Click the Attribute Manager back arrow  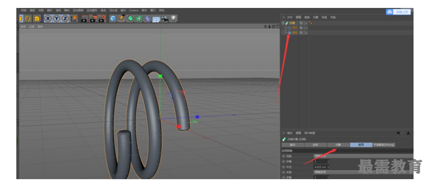(398, 133)
